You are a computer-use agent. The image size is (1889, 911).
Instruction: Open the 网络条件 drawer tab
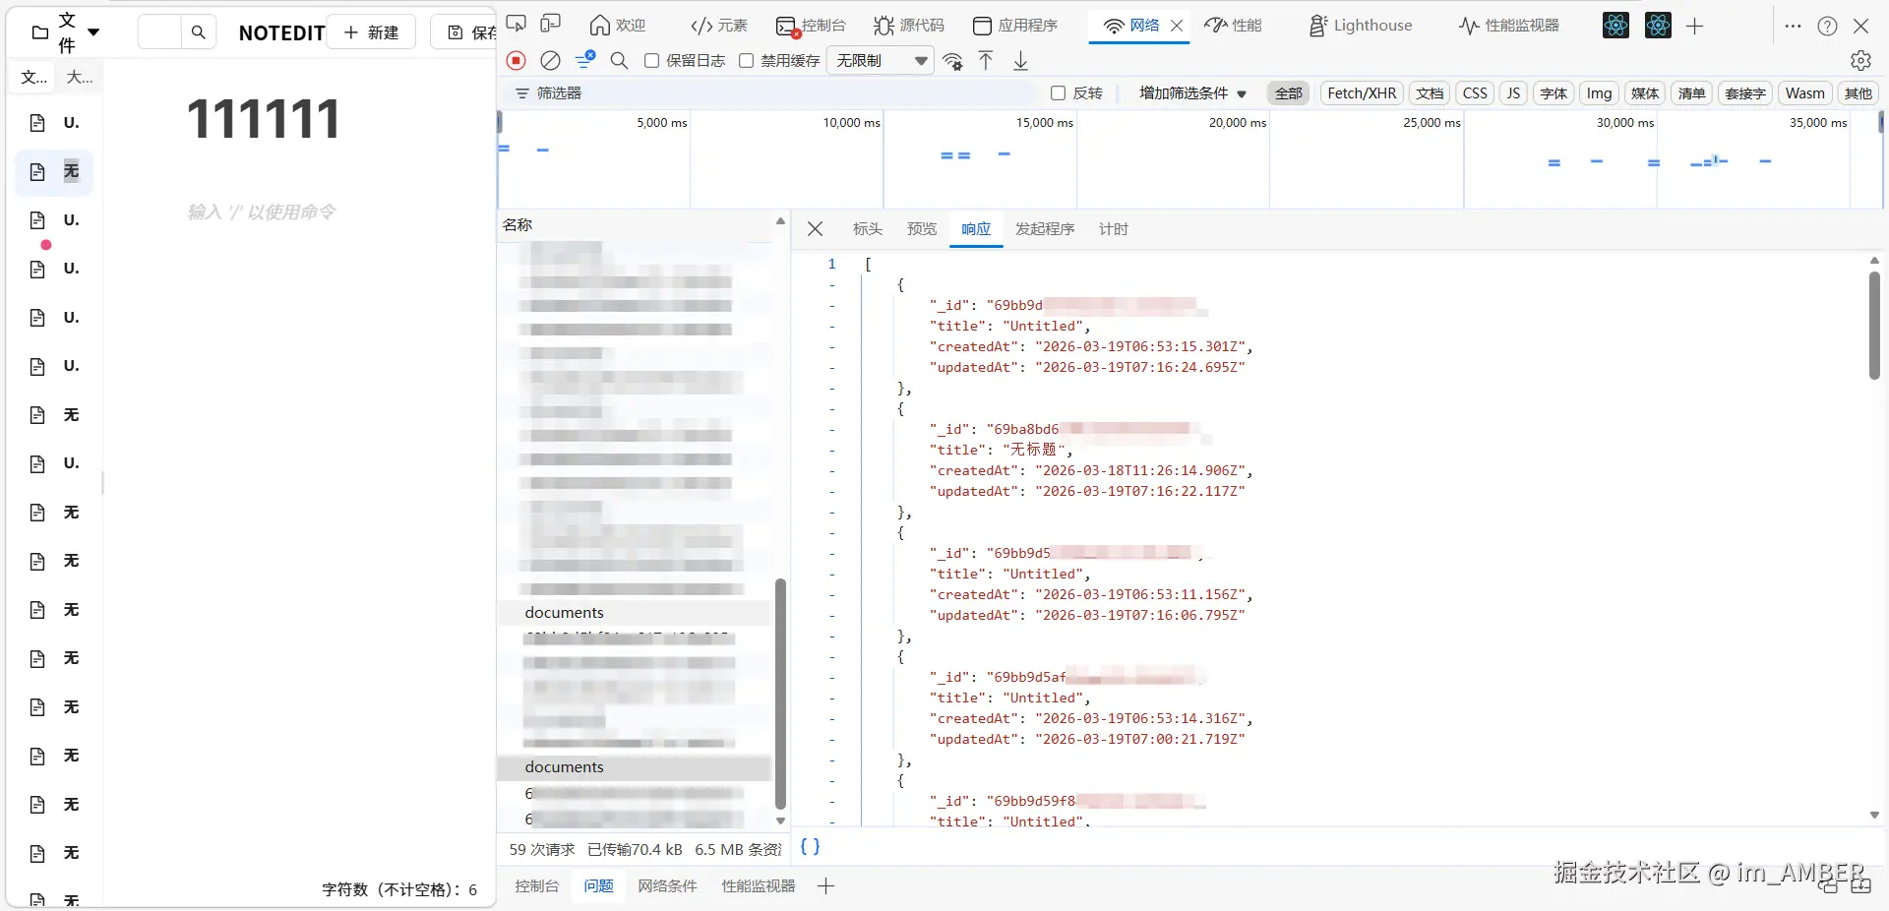[x=667, y=886]
